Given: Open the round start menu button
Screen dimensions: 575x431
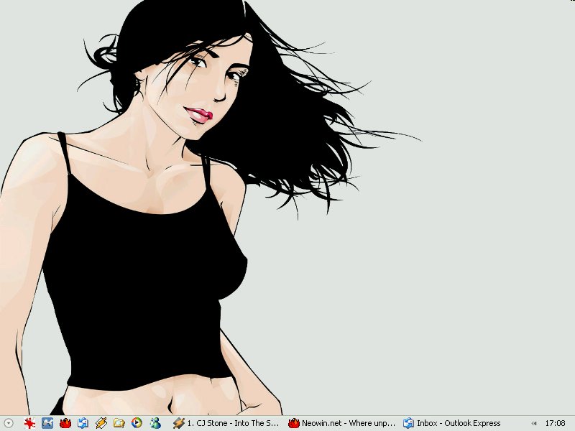Looking at the screenshot, I should tap(9, 423).
